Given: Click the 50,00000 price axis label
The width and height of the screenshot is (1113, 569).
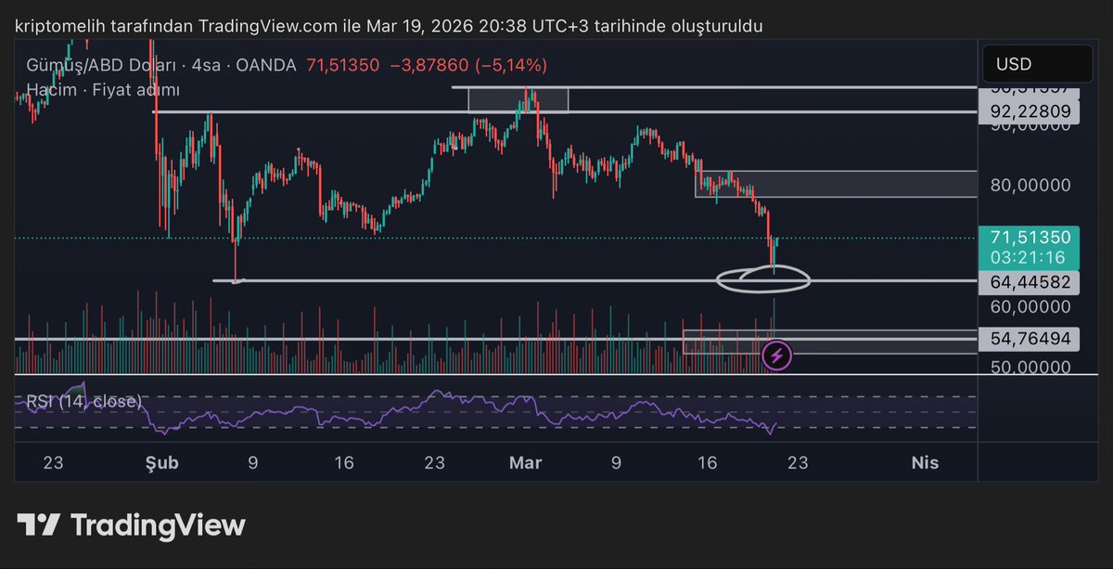Looking at the screenshot, I should [x=1030, y=367].
